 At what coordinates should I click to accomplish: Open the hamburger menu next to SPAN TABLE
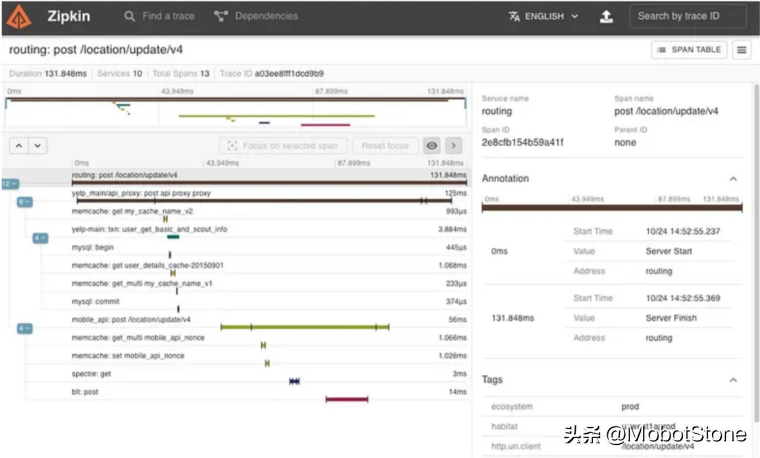pyautogui.click(x=742, y=50)
